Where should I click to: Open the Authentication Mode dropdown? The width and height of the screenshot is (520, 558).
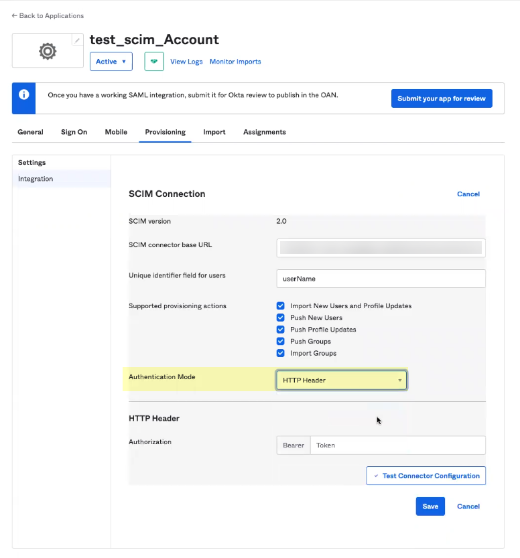pos(341,380)
